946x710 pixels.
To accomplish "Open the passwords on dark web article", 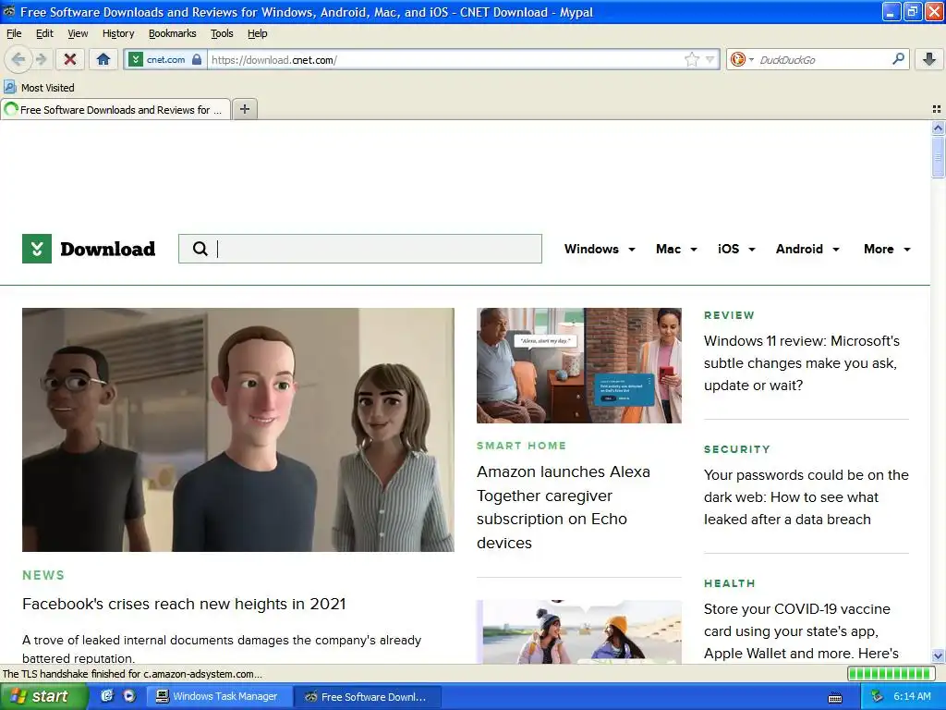I will pyautogui.click(x=806, y=496).
